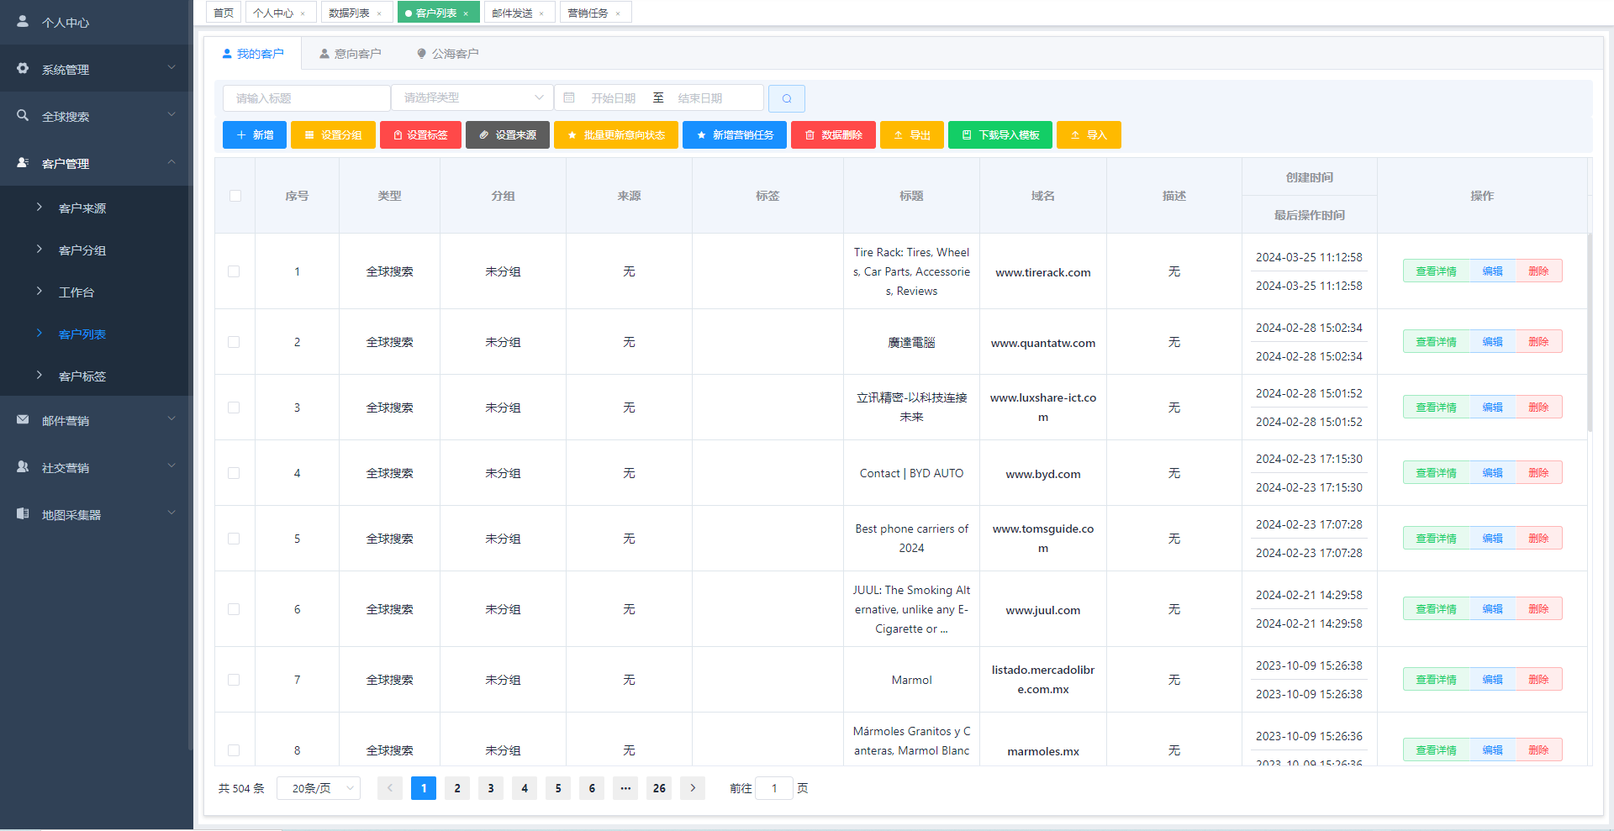Check the row 8 checkbox for marmoles.mx
Screen dimensions: 1614x831
point(234,750)
